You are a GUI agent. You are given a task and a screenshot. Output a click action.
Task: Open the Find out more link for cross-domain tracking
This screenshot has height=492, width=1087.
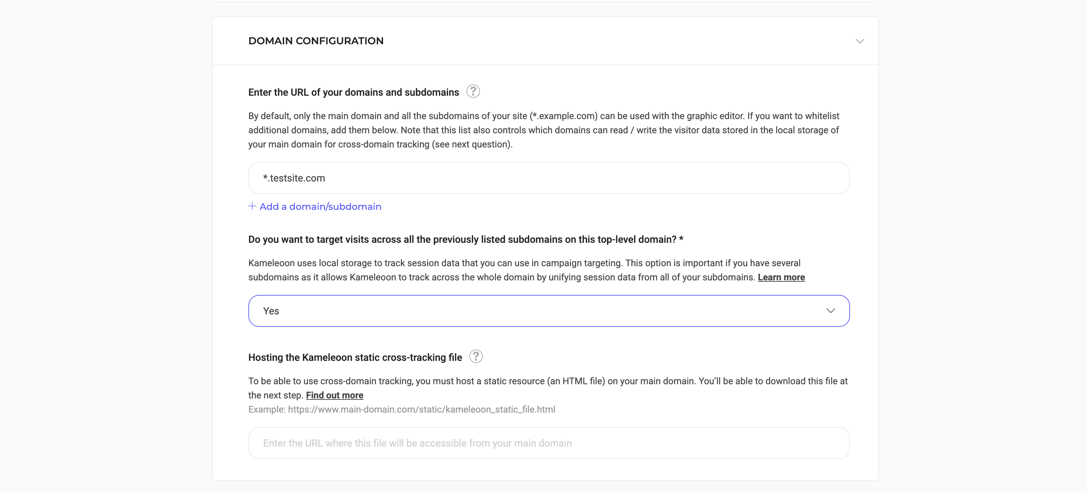click(334, 395)
